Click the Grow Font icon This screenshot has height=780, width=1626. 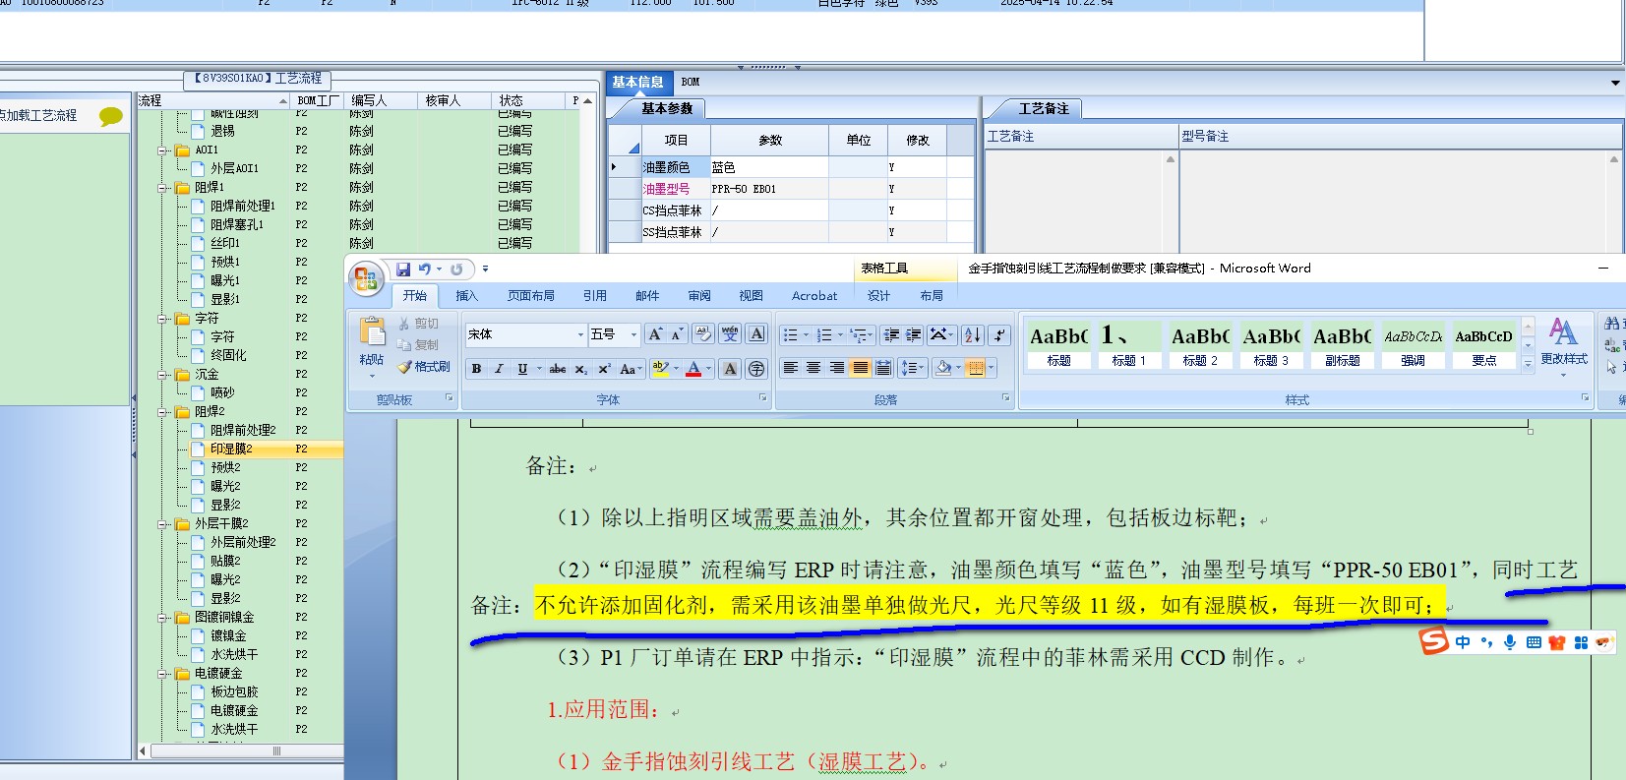(655, 334)
